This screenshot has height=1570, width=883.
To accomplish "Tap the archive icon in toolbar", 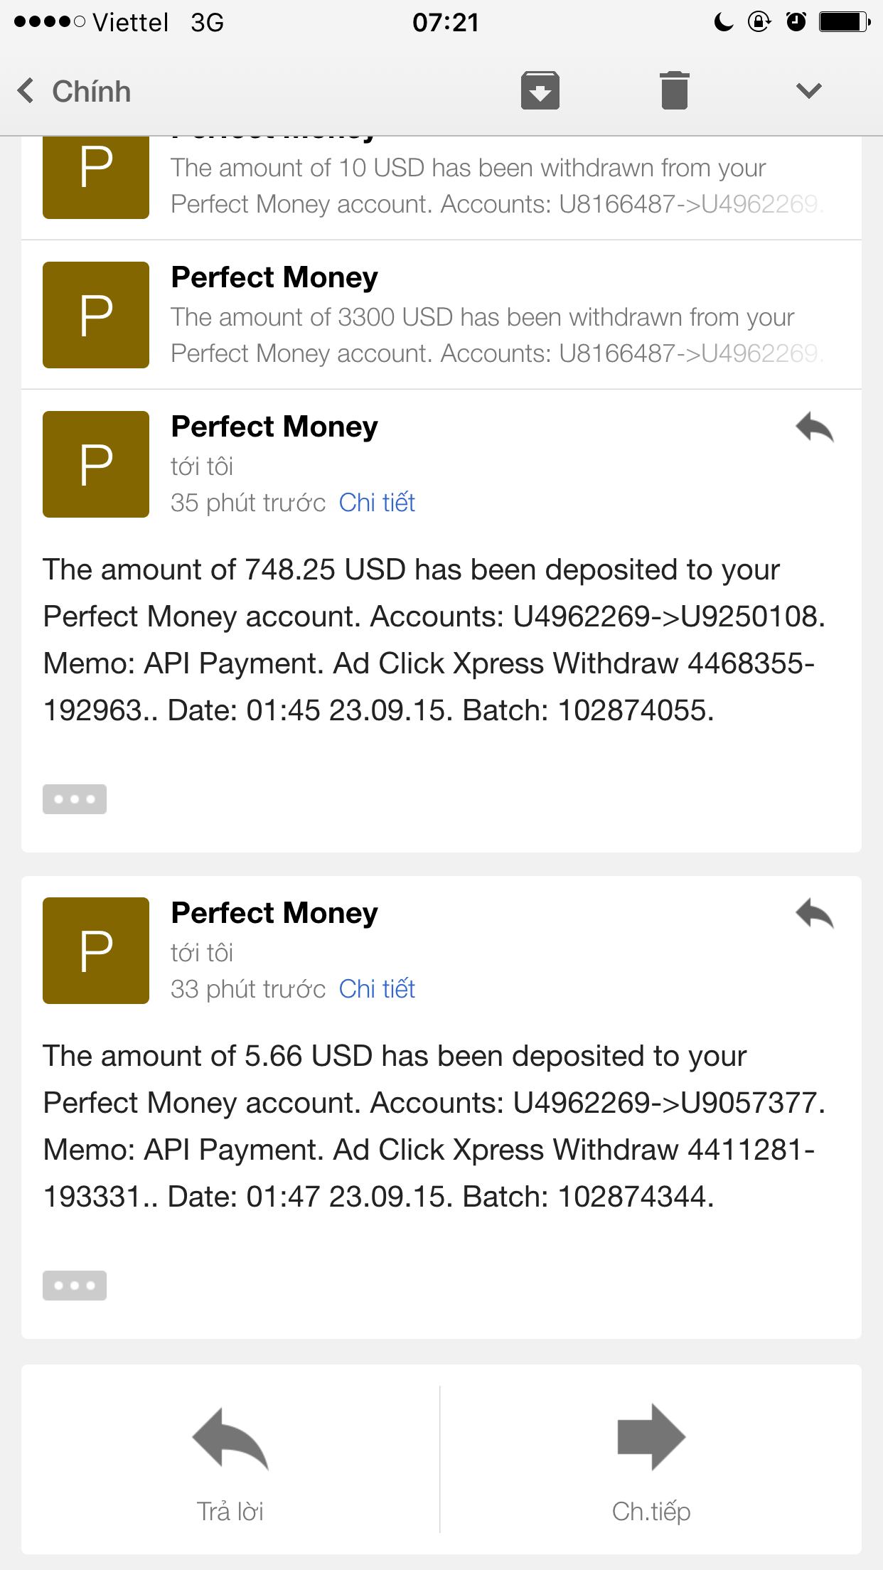I will point(540,91).
